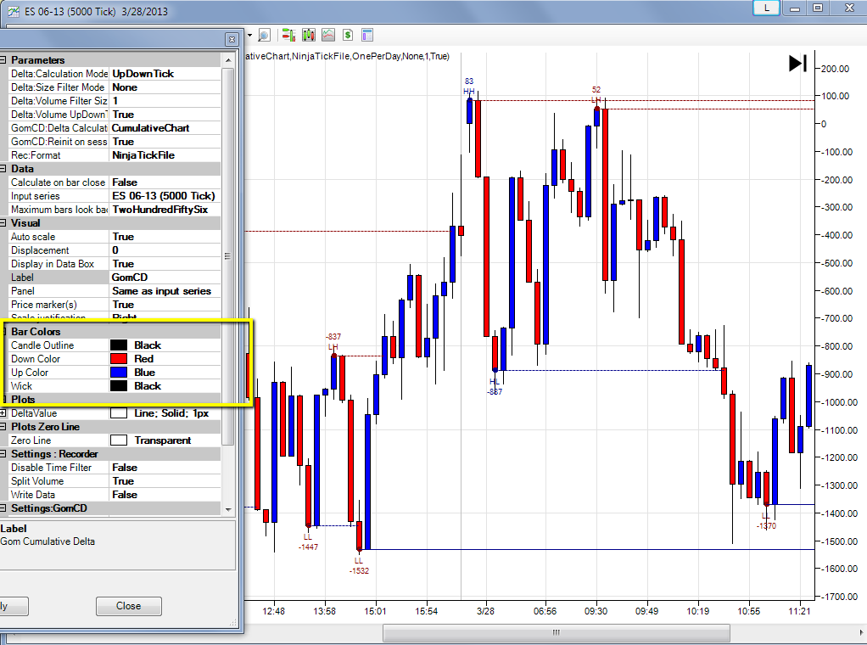Open the dropdown arrow beside zoom icon
The height and width of the screenshot is (645, 867).
pyautogui.click(x=250, y=36)
